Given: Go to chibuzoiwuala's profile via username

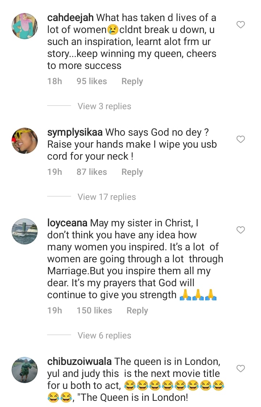Looking at the screenshot, I should (x=80, y=362).
